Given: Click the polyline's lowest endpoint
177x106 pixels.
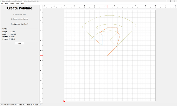Looking at the screenshot, I should point(107,56).
